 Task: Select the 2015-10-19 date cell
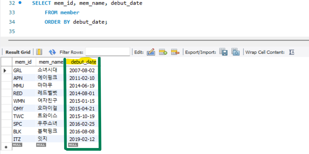pyautogui.click(x=82, y=116)
